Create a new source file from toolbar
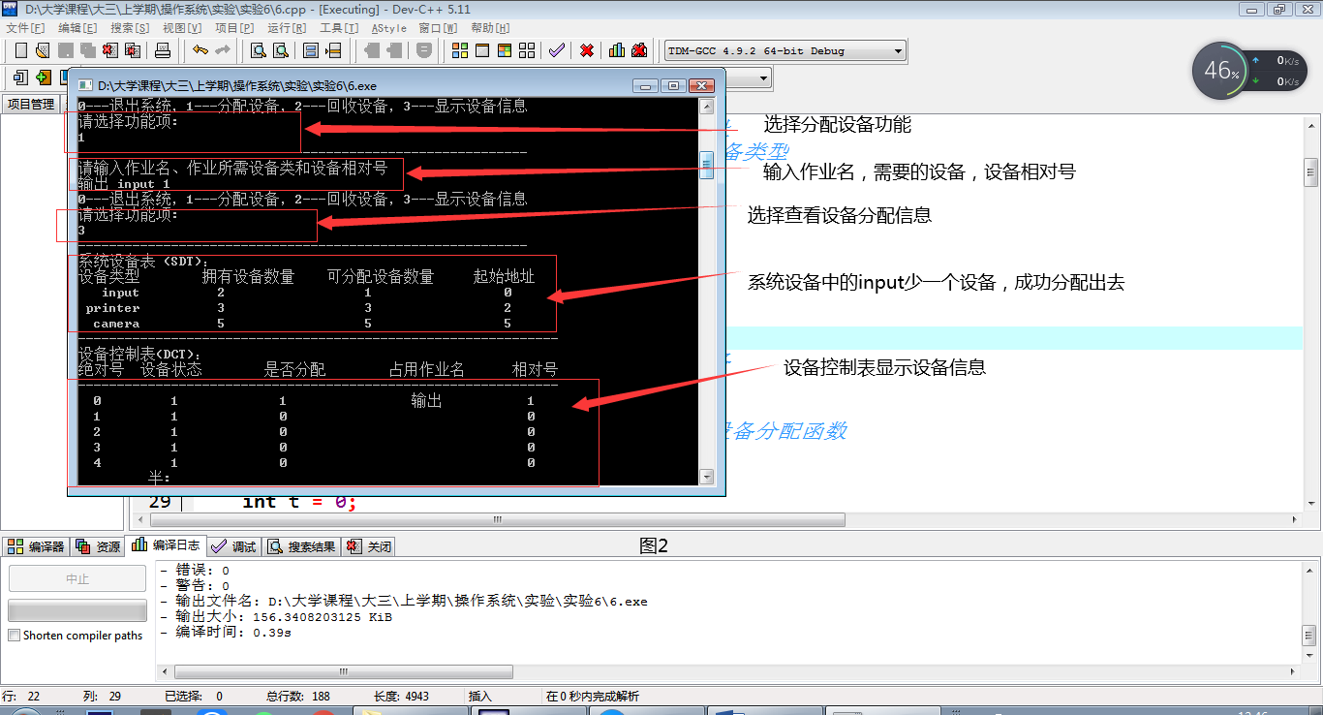Image resolution: width=1323 pixels, height=715 pixels. (19, 50)
